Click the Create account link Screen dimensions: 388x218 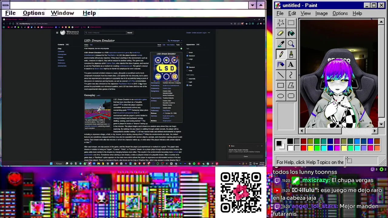tap(197, 33)
